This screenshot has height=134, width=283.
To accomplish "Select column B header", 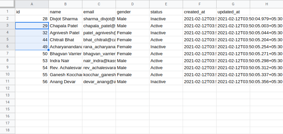I will point(65,4).
